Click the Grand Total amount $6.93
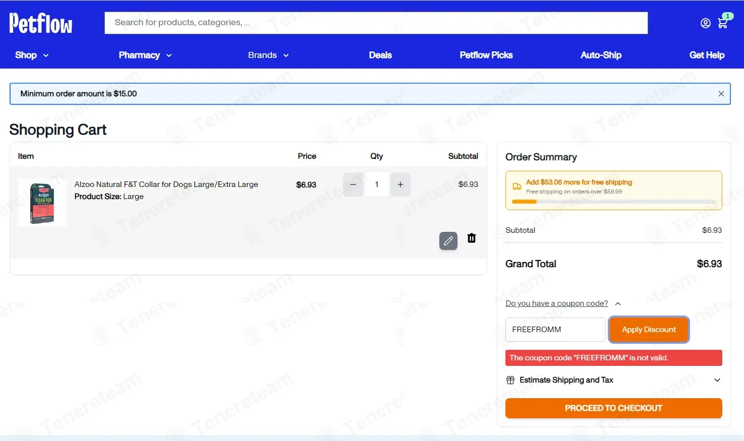Viewport: 744px width, 441px height. point(709,264)
